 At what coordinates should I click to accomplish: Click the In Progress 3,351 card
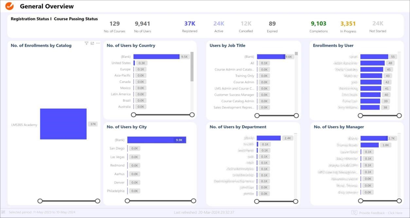coord(348,27)
